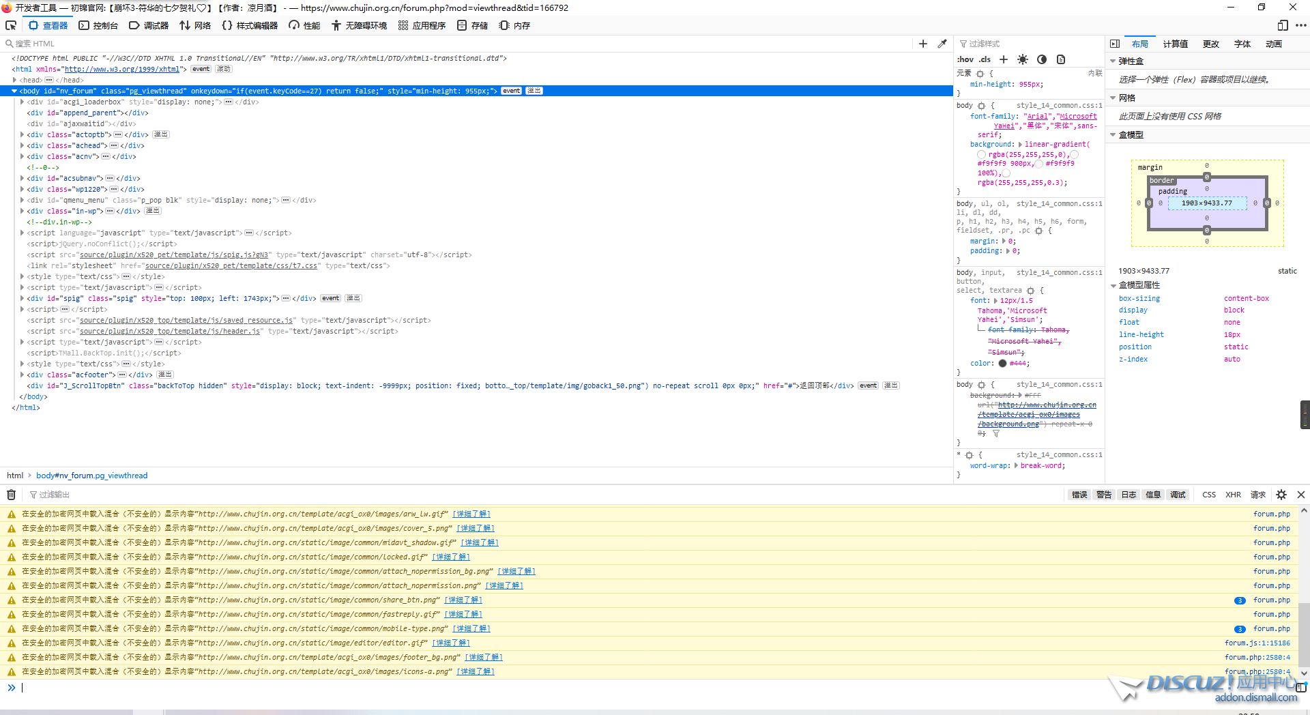The width and height of the screenshot is (1310, 715).
Task: Open the 字体 fonts tab
Action: [x=1242, y=44]
